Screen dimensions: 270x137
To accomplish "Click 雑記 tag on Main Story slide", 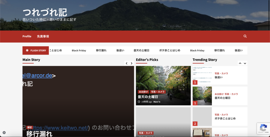I will (30, 127).
